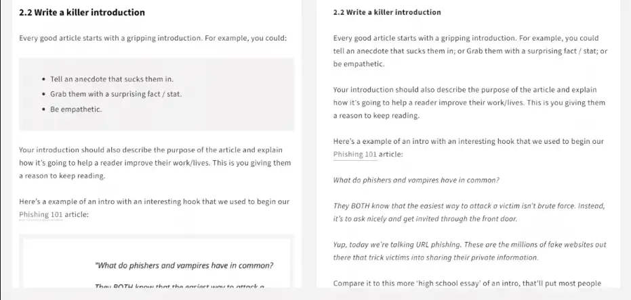
Task: Click the round marker before "Be empathetic."
Action: [43, 109]
